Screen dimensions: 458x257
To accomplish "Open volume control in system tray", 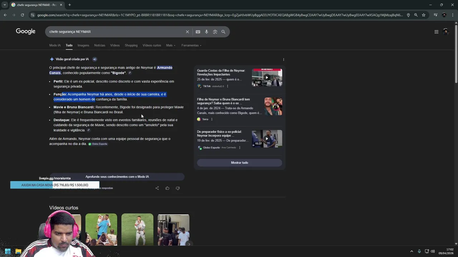I will tap(433, 251).
